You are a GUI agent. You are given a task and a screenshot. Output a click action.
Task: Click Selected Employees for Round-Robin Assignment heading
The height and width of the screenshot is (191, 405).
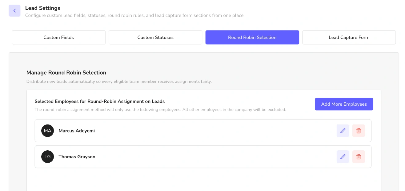tap(100, 101)
